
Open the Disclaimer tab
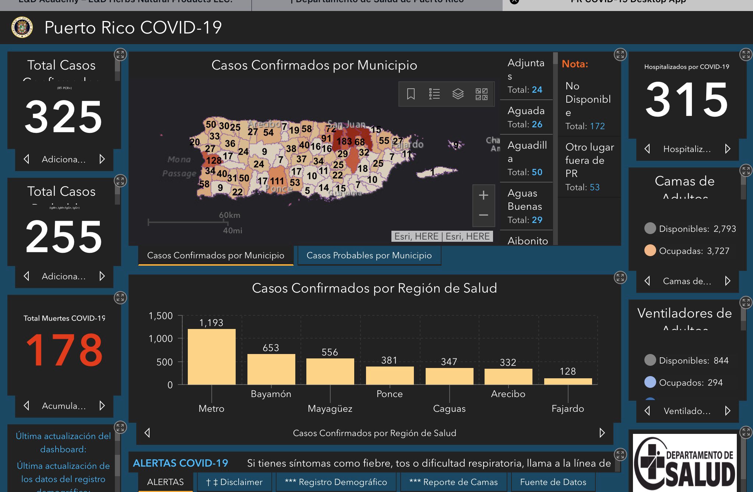(234, 482)
